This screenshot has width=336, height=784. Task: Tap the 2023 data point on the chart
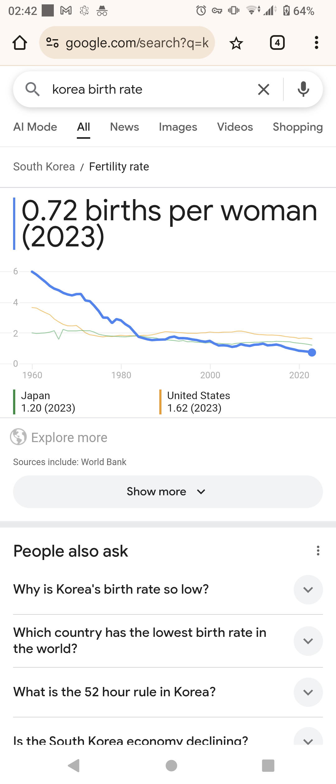312,352
